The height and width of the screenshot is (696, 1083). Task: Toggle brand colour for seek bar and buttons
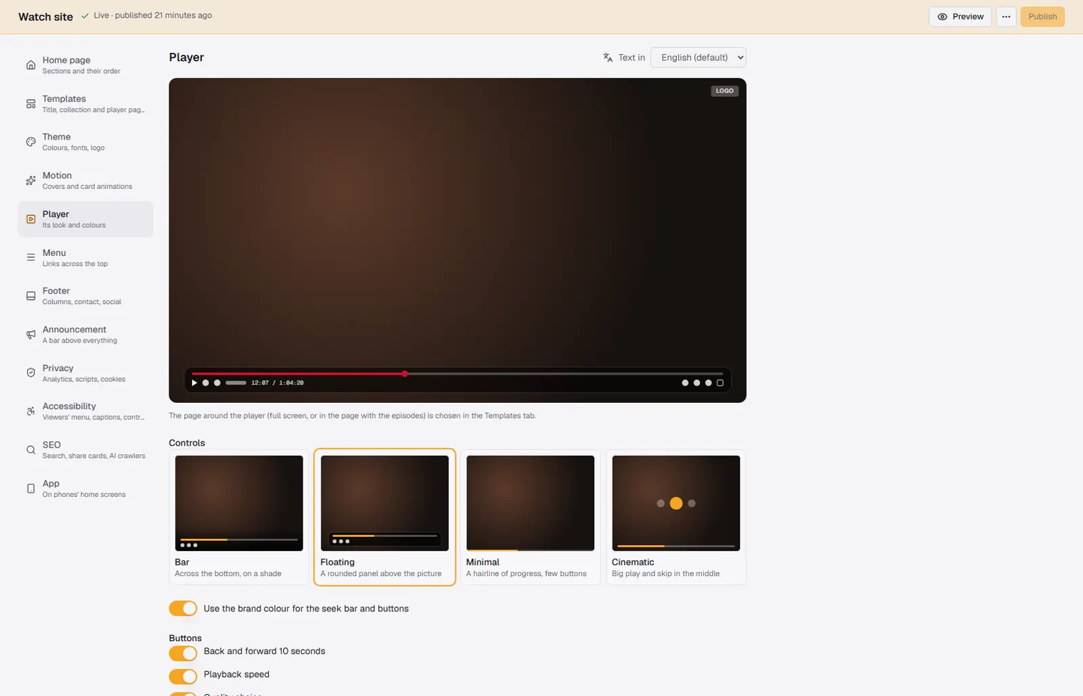coord(183,609)
